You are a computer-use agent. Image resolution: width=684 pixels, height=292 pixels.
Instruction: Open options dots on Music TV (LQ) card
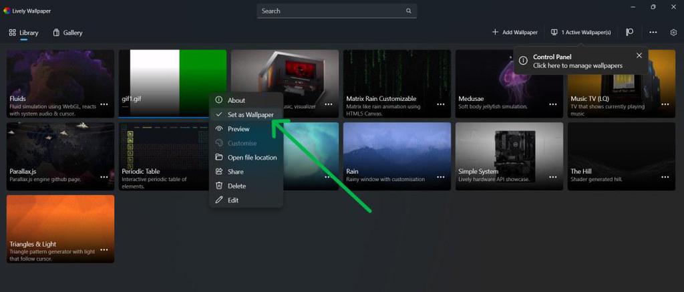[665, 104]
